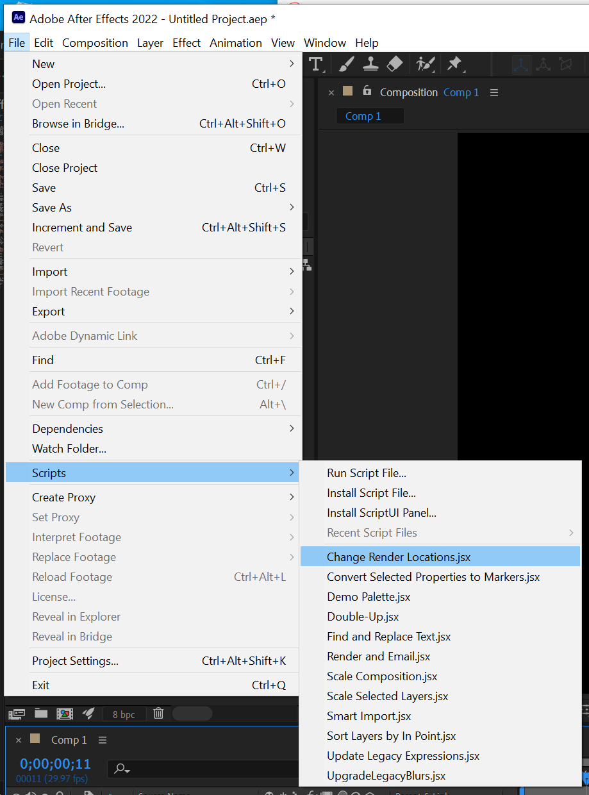Open the File menu
The height and width of the screenshot is (795, 589).
tap(17, 43)
